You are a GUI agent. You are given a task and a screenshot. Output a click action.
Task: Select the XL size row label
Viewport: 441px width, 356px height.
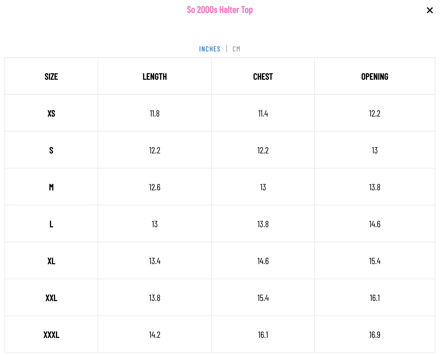coord(51,261)
